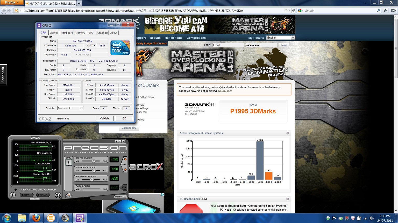Screen dimensions: 398x223
Task: Click the Fan Speed slider handle
Action: pos(81,189)
